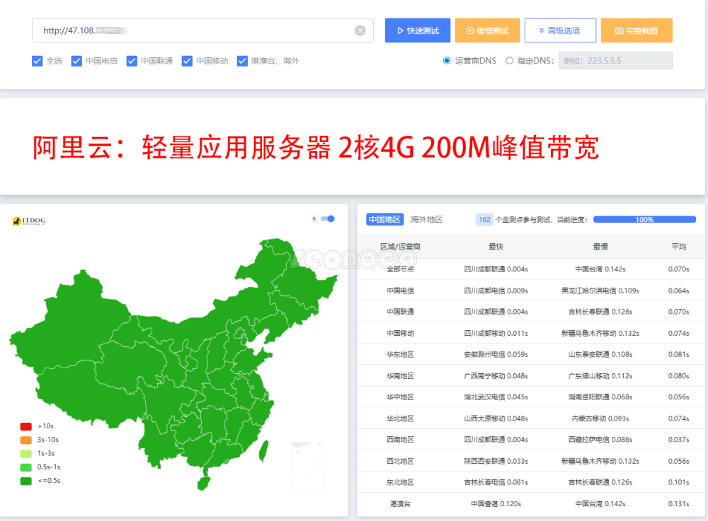Clear the URL input with the X icon
708x521 pixels.
pos(360,30)
